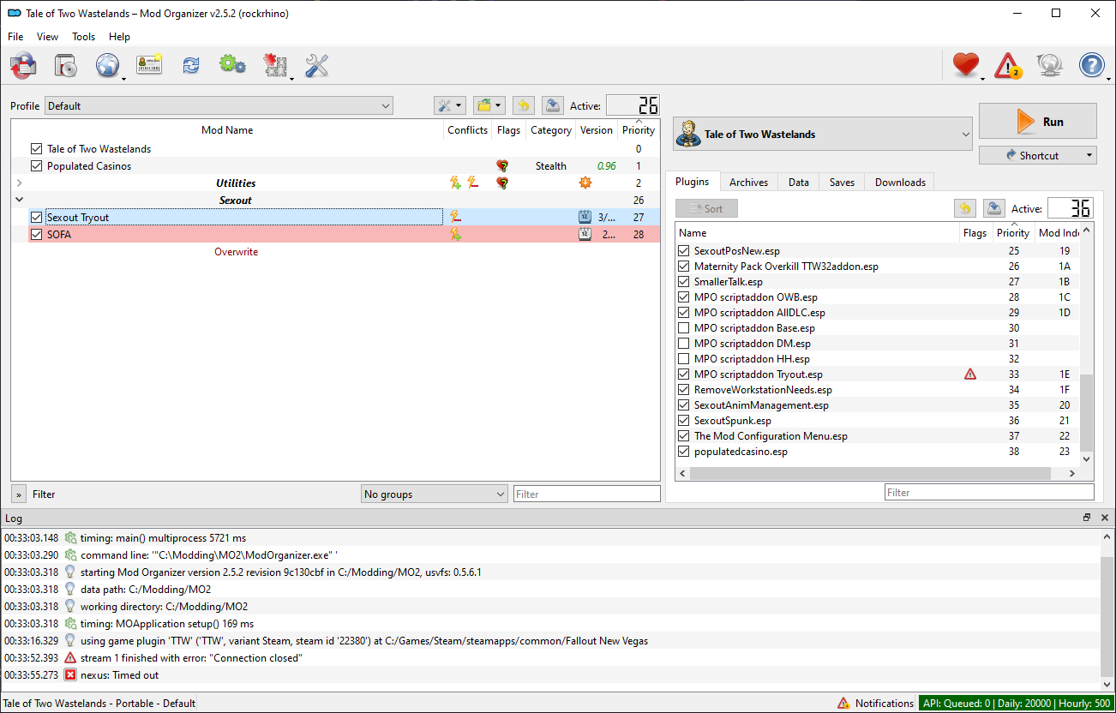The image size is (1116, 713).
Task: Enable the MPO scriptaddon DM.esp plugin
Action: pos(683,344)
